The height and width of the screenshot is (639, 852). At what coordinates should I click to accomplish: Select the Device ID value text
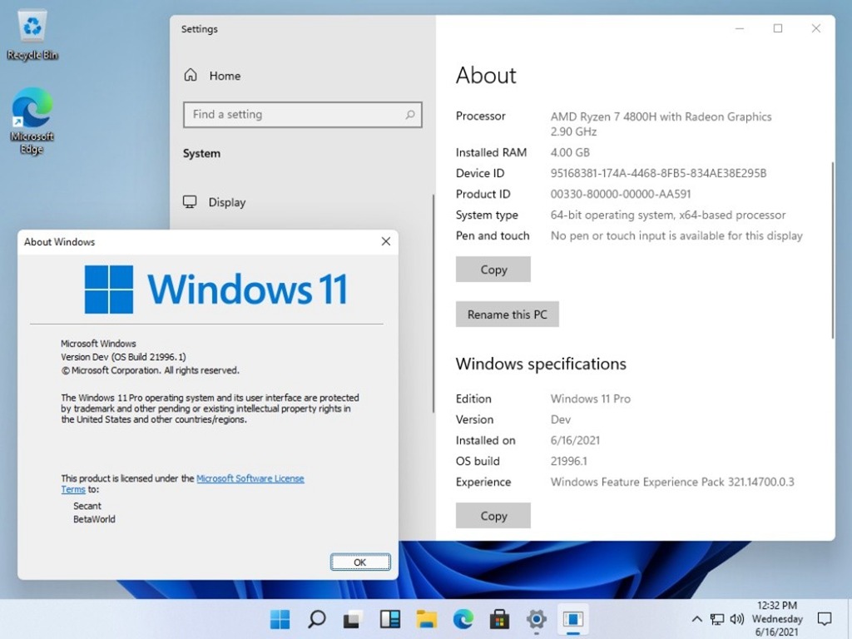click(x=659, y=173)
